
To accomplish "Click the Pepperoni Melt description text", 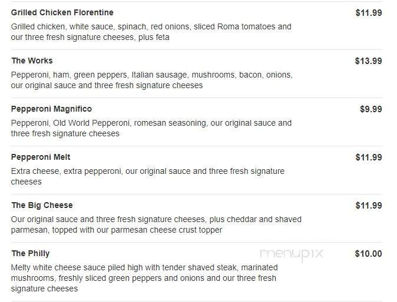I will pos(147,176).
